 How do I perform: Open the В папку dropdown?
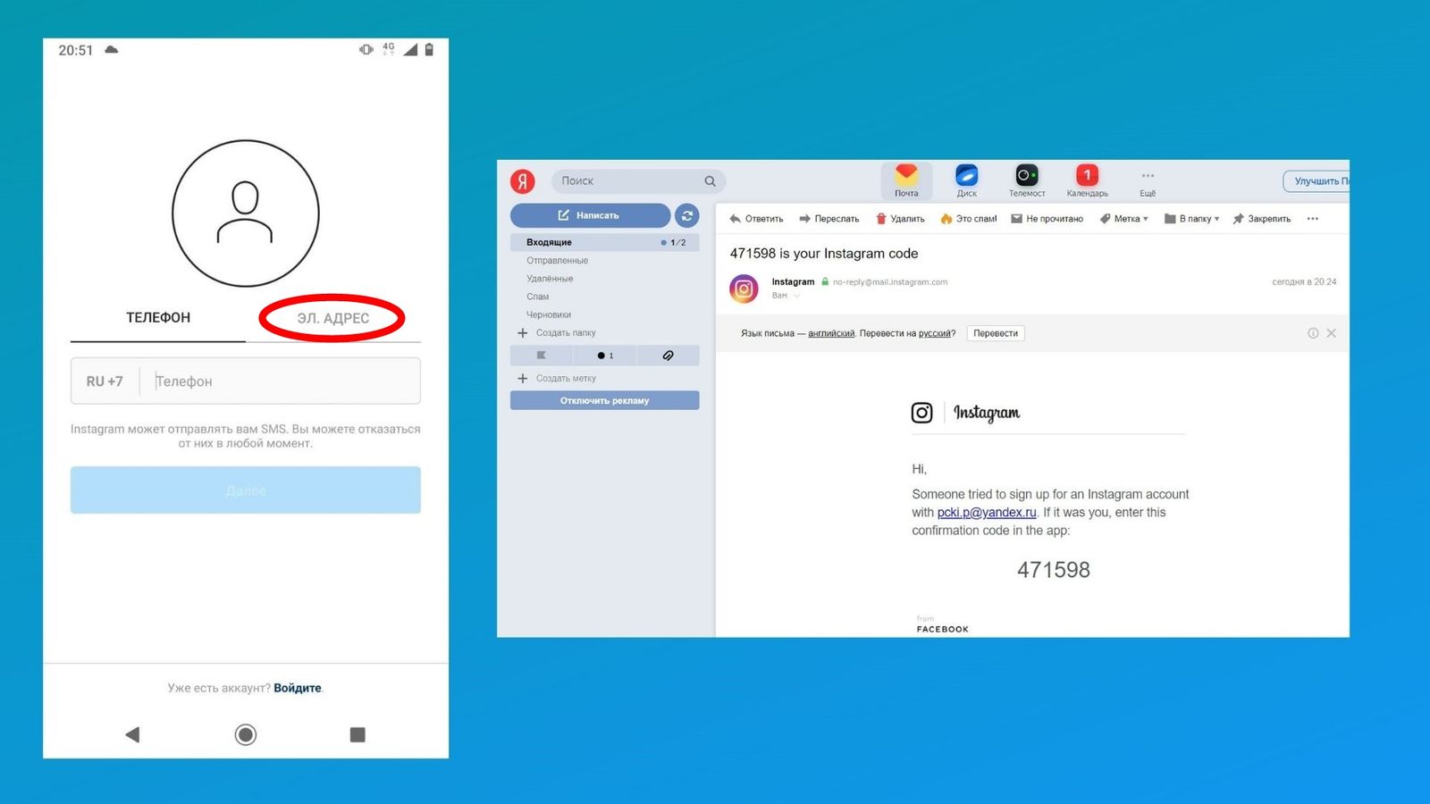tap(1191, 219)
